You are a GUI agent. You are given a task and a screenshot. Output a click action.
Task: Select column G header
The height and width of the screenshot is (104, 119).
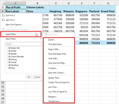pos(108,3)
